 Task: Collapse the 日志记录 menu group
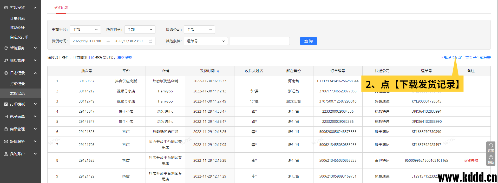click(35, 73)
